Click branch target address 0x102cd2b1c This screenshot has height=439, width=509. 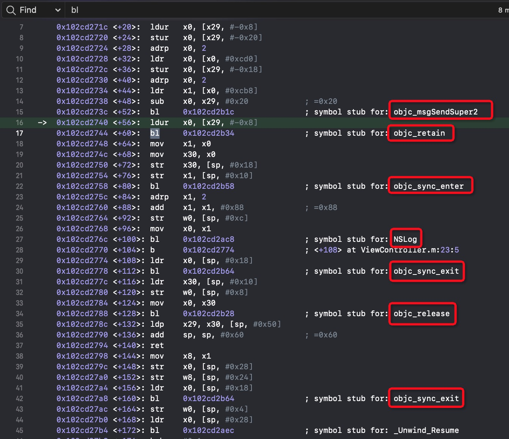pyautogui.click(x=208, y=112)
